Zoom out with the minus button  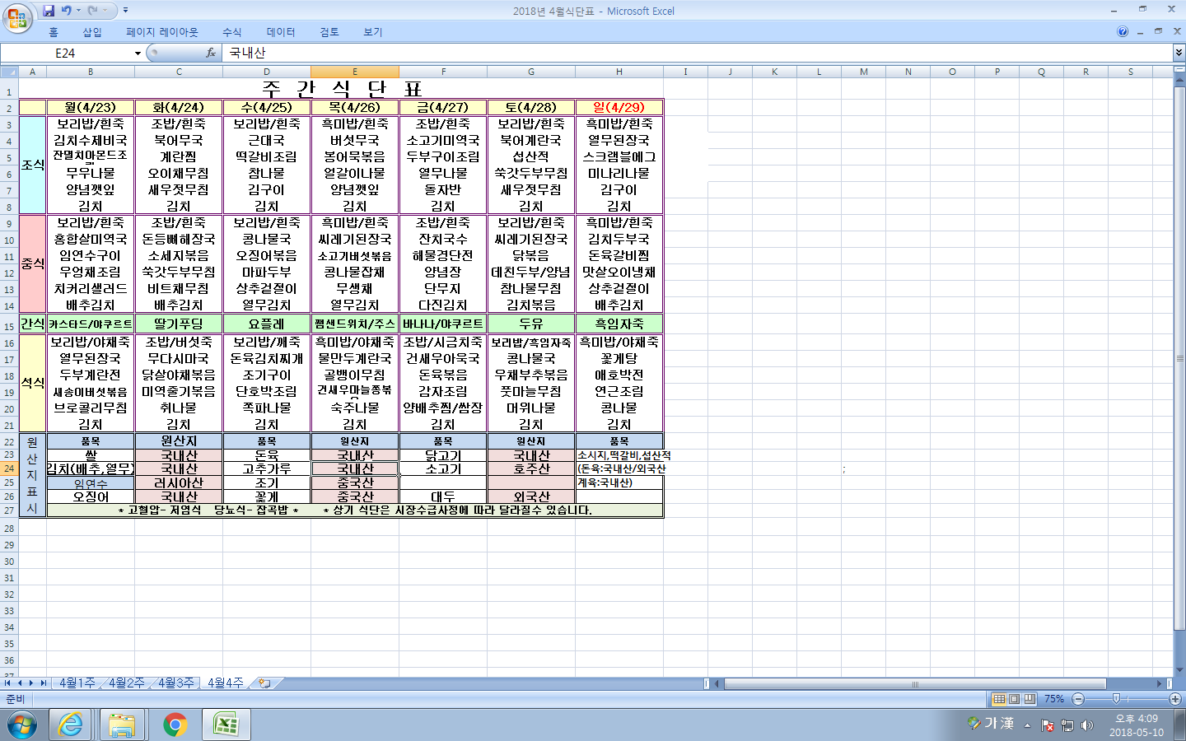point(1078,699)
